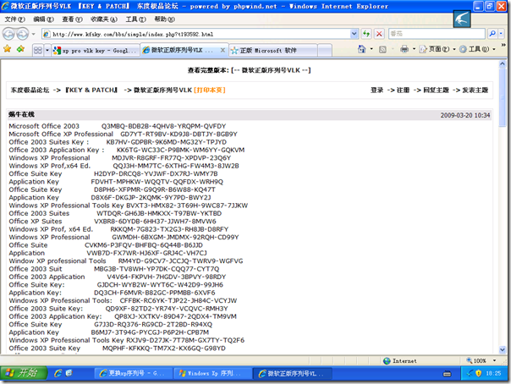Click the IE Back navigation button

click(x=8, y=34)
